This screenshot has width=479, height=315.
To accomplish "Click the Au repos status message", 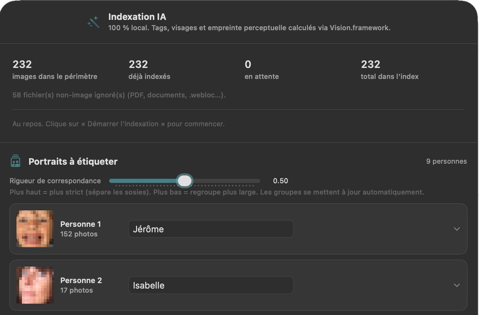I will pyautogui.click(x=119, y=124).
